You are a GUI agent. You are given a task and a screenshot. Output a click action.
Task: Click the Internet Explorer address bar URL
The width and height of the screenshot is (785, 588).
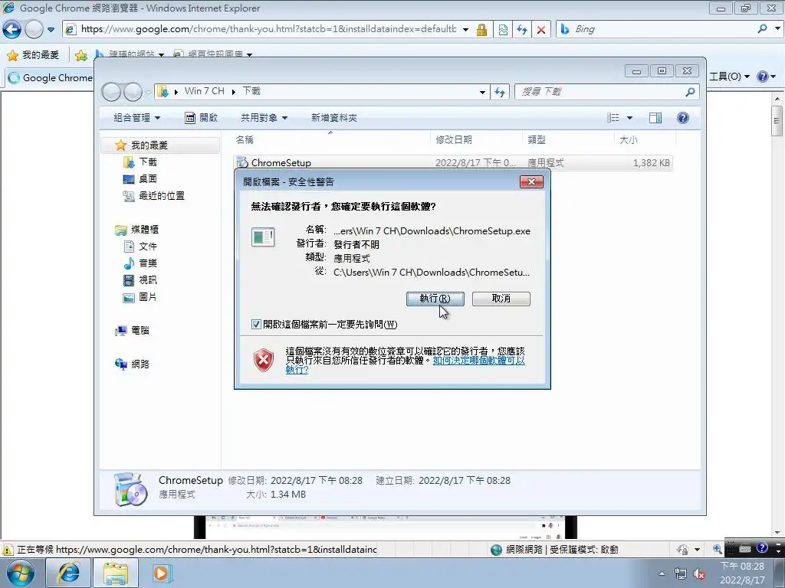tap(268, 29)
